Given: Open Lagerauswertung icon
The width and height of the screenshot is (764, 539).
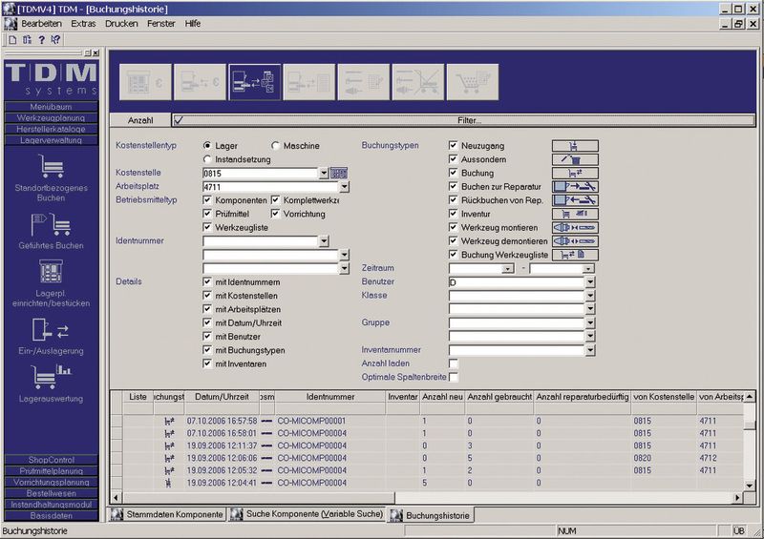Looking at the screenshot, I should pyautogui.click(x=52, y=377).
